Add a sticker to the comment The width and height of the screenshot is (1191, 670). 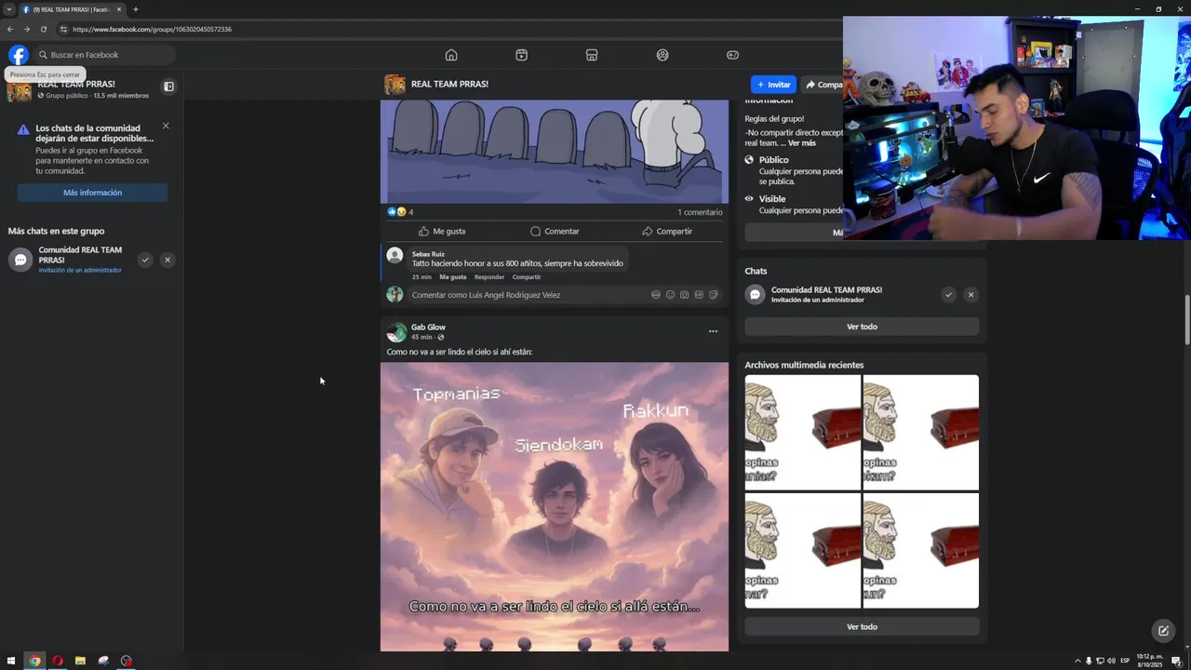pos(714,295)
